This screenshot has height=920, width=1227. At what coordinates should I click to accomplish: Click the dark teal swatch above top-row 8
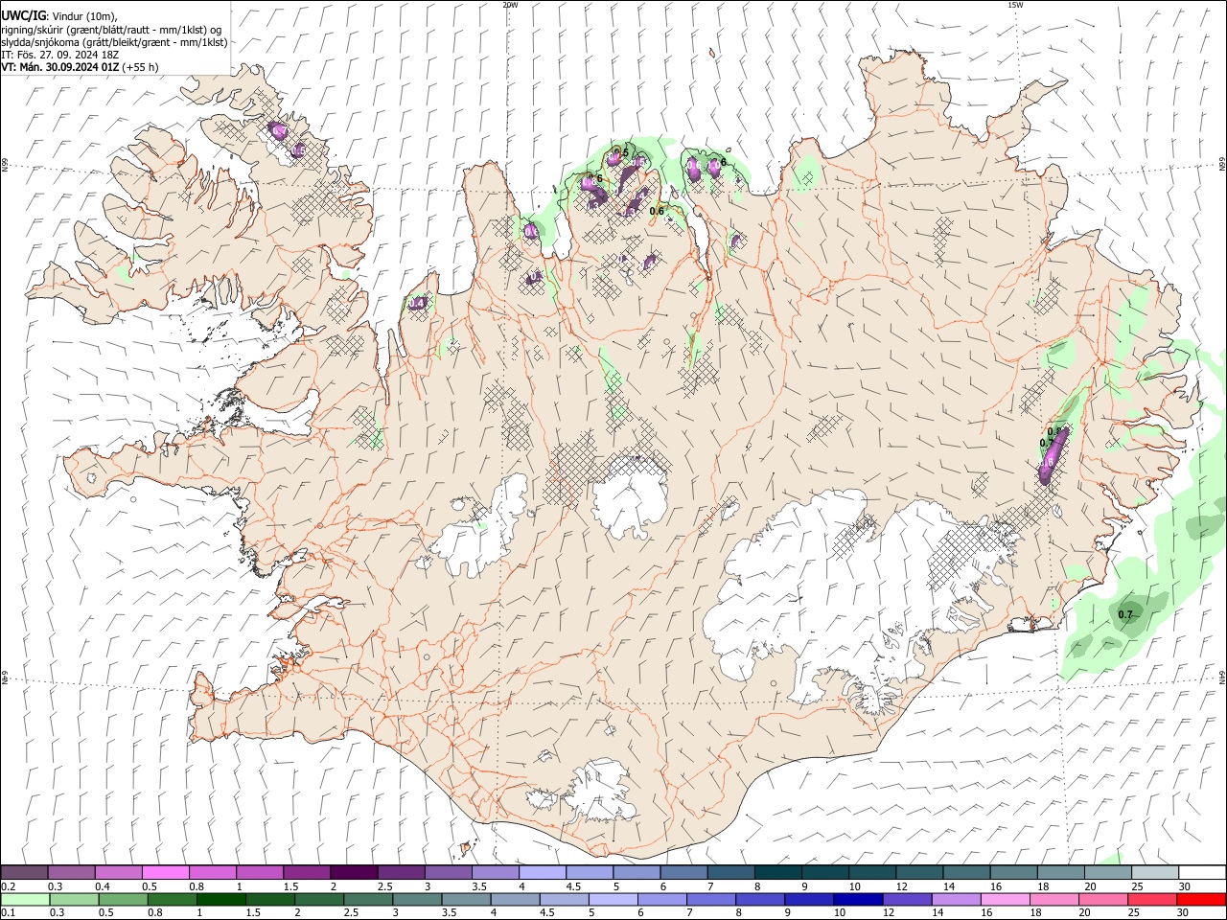pyautogui.click(x=777, y=873)
